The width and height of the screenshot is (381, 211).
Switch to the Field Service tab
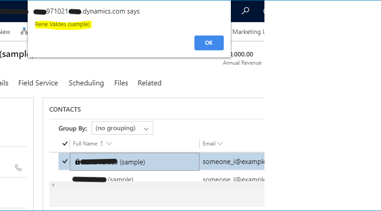pos(38,83)
